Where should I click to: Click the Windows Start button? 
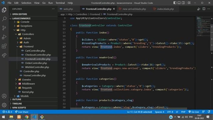click(x=3, y=117)
